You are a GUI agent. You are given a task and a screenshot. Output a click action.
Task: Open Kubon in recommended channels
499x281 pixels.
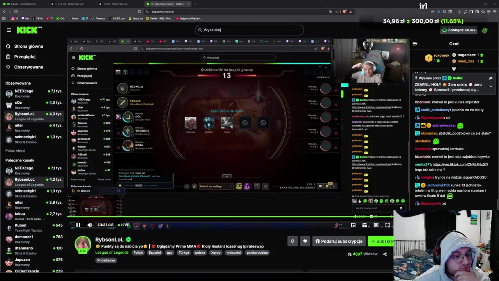click(33, 228)
